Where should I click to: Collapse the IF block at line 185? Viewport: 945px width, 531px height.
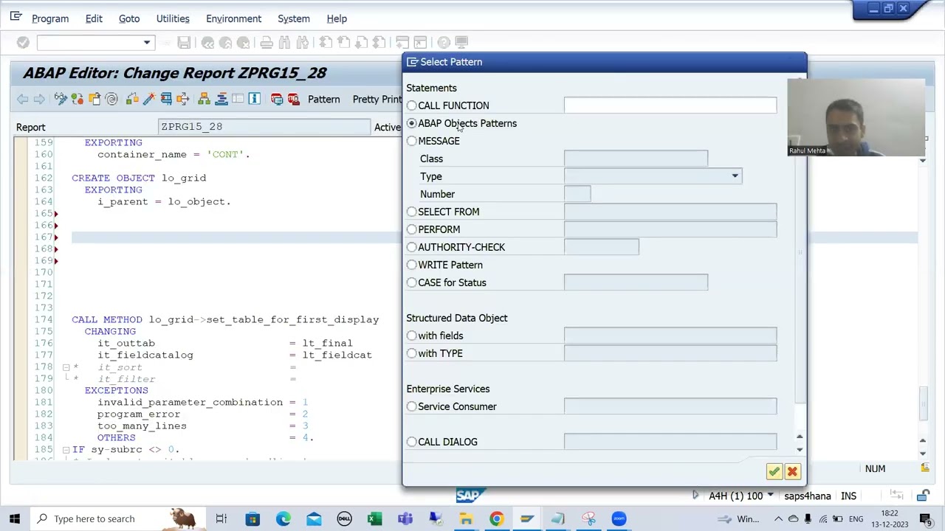point(66,449)
